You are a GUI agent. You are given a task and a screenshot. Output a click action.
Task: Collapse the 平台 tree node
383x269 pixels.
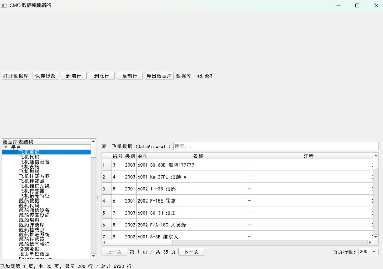point(6,147)
